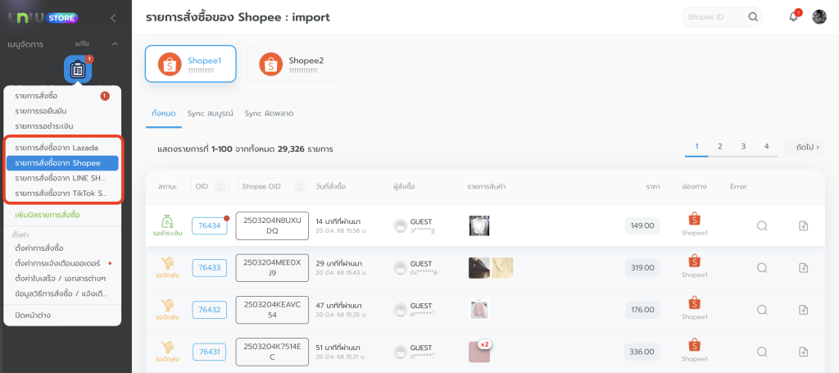Collapse the left sidebar with the arrow

(113, 17)
